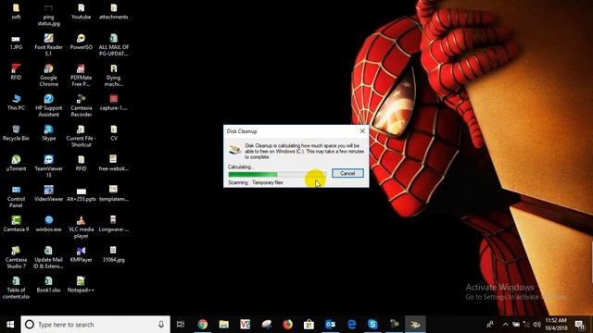Viewport: 593px width, 333px height.
Task: Open the Recycle Bin
Action: pyautogui.click(x=16, y=133)
